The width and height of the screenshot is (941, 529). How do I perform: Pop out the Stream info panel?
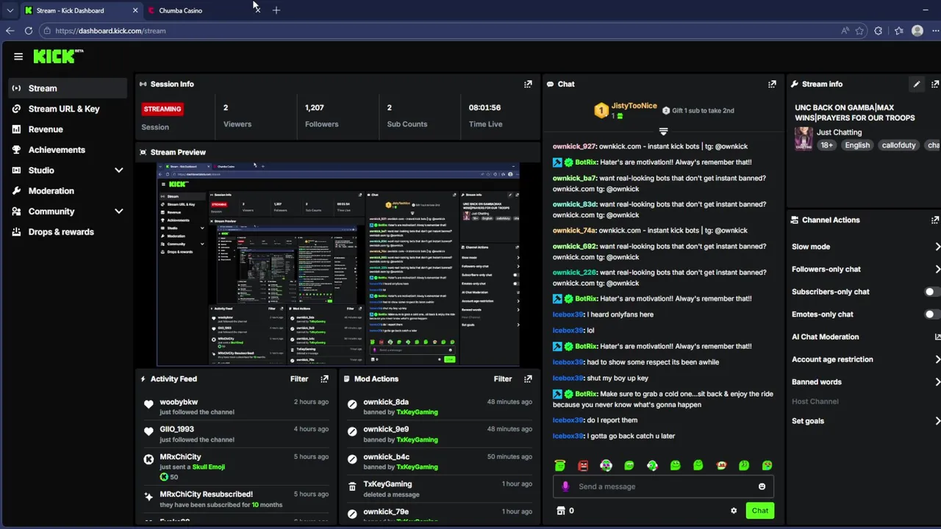[x=935, y=84]
